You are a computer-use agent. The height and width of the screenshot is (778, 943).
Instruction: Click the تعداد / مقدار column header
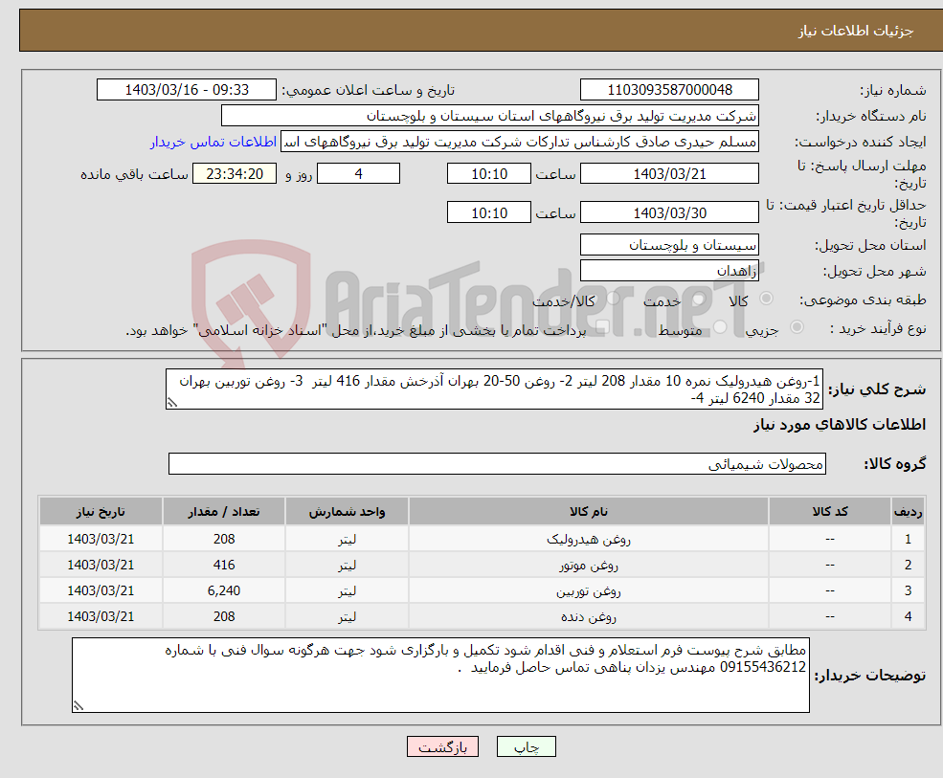point(224,512)
